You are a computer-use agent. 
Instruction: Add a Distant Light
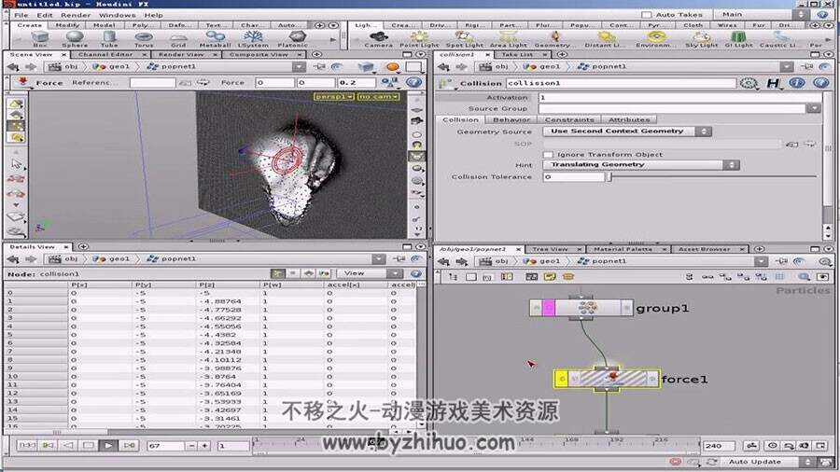[x=605, y=39]
